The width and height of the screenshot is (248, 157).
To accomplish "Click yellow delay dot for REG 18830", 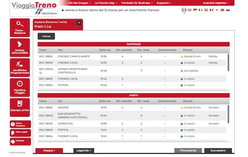I will tap(182, 108).
